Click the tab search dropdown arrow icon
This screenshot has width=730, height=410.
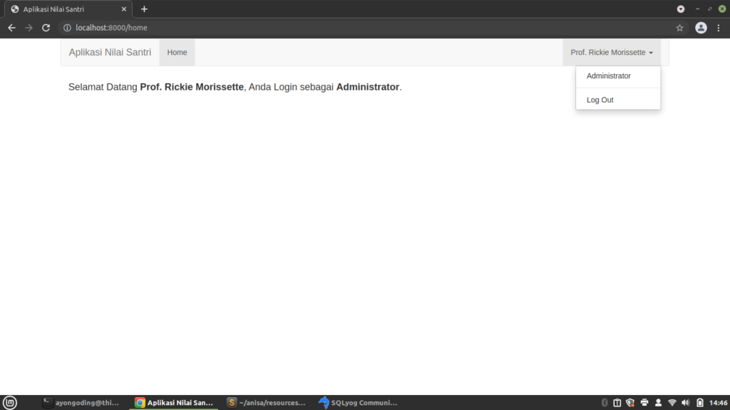(681, 9)
